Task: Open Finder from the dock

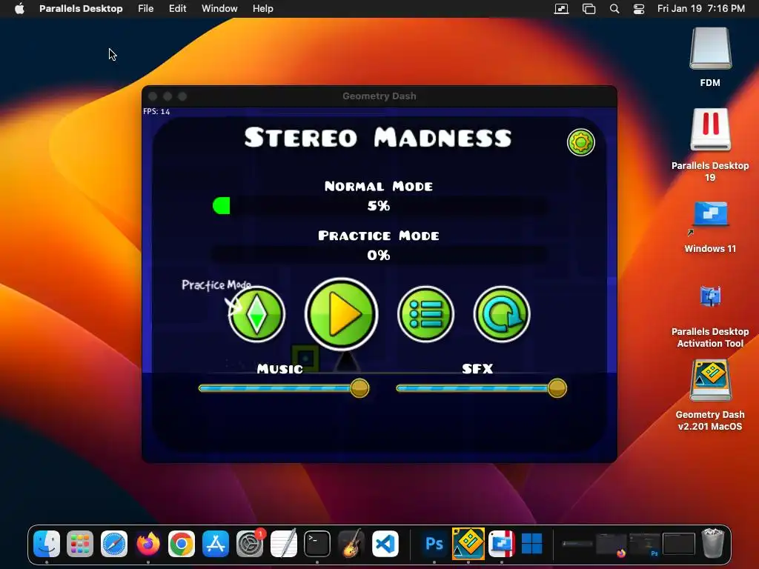Action: tap(47, 544)
